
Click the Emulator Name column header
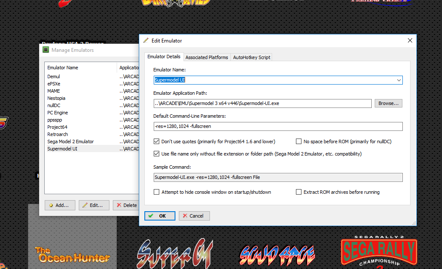coord(80,68)
